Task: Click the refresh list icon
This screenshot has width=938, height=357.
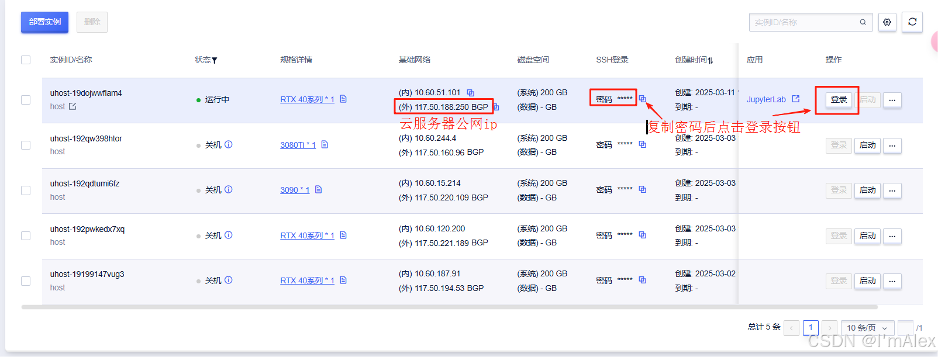Action: (x=912, y=22)
